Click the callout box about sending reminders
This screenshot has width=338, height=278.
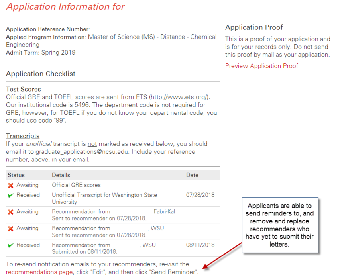[x=281, y=225]
